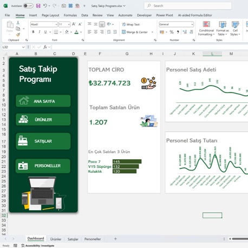Align text right in cell
This screenshot has width=248, height=248.
click(102, 32)
